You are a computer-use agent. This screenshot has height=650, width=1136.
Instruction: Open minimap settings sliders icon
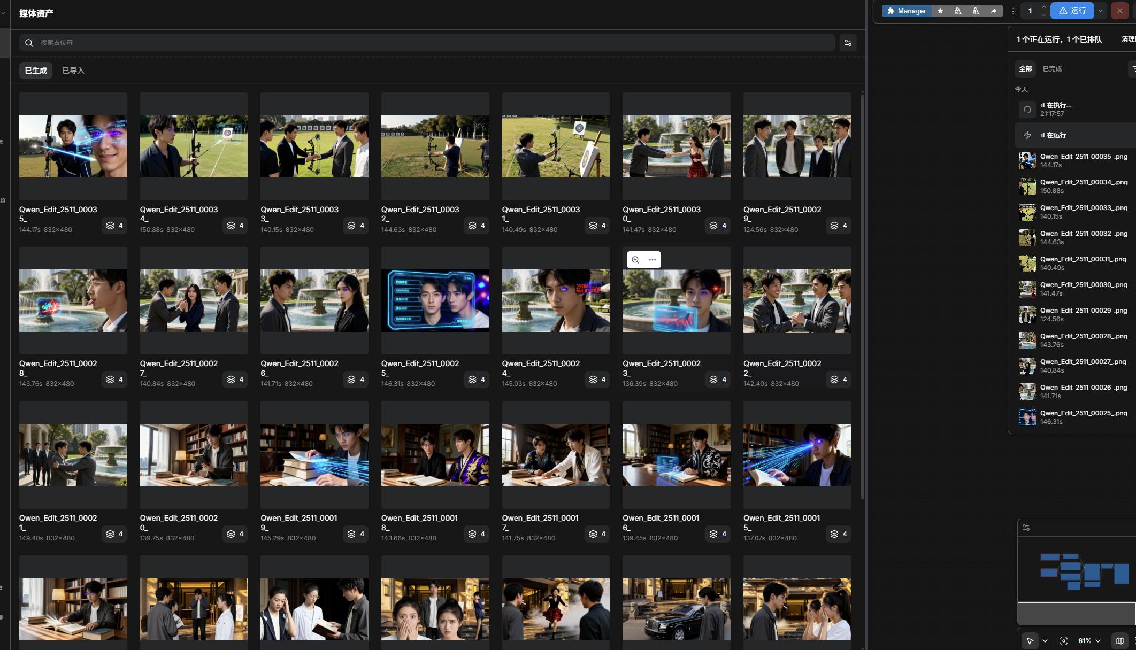(x=1026, y=528)
